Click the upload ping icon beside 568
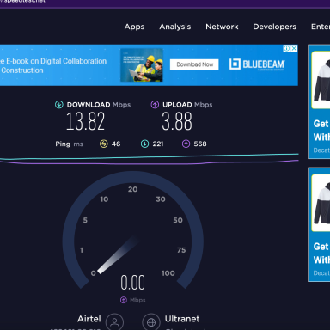Screen dimensions: 330x330 click(186, 144)
